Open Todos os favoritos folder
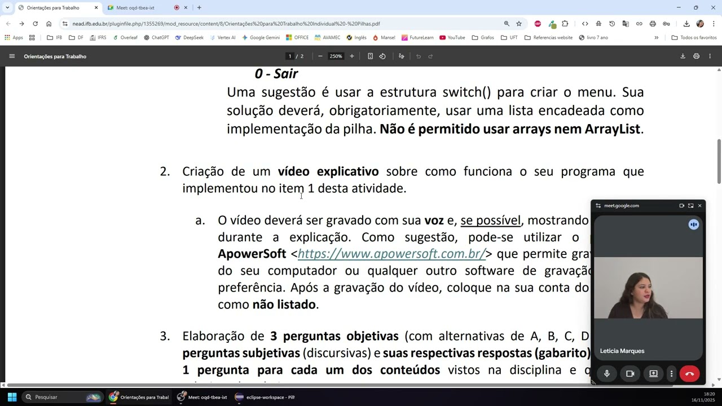This screenshot has height=406, width=722. coord(694,38)
